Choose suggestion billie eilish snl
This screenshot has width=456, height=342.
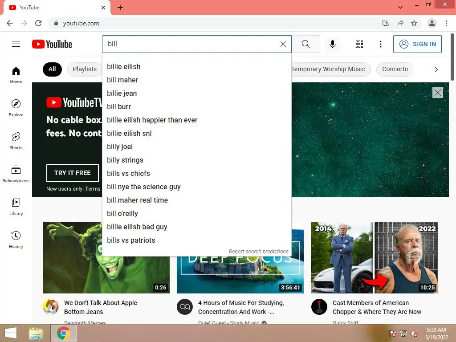196,134
